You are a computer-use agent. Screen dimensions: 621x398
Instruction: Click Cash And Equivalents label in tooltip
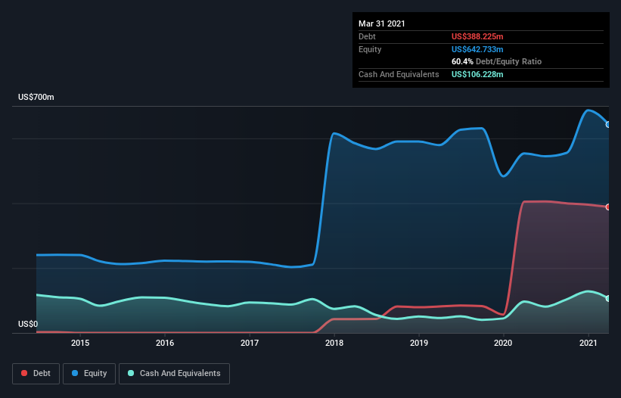399,74
